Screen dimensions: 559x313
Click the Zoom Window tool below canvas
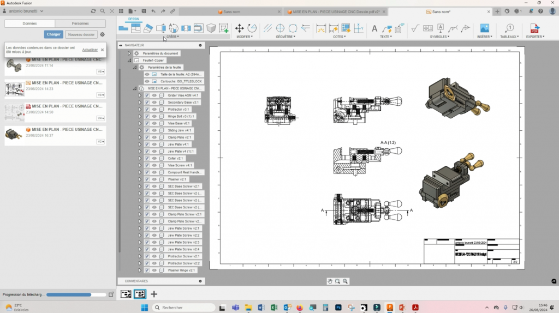(337, 281)
